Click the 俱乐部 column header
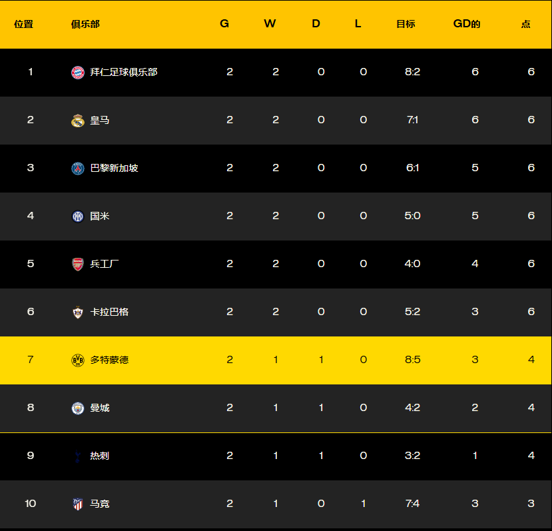This screenshot has width=552, height=531. coord(85,24)
